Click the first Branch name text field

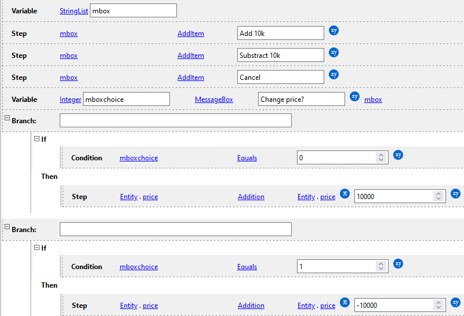tap(175, 120)
